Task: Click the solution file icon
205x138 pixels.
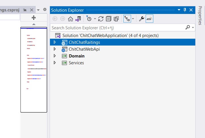Action: (58, 36)
